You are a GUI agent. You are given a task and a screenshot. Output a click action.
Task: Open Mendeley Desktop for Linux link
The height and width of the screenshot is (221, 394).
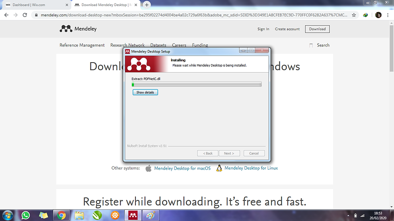pyautogui.click(x=251, y=168)
